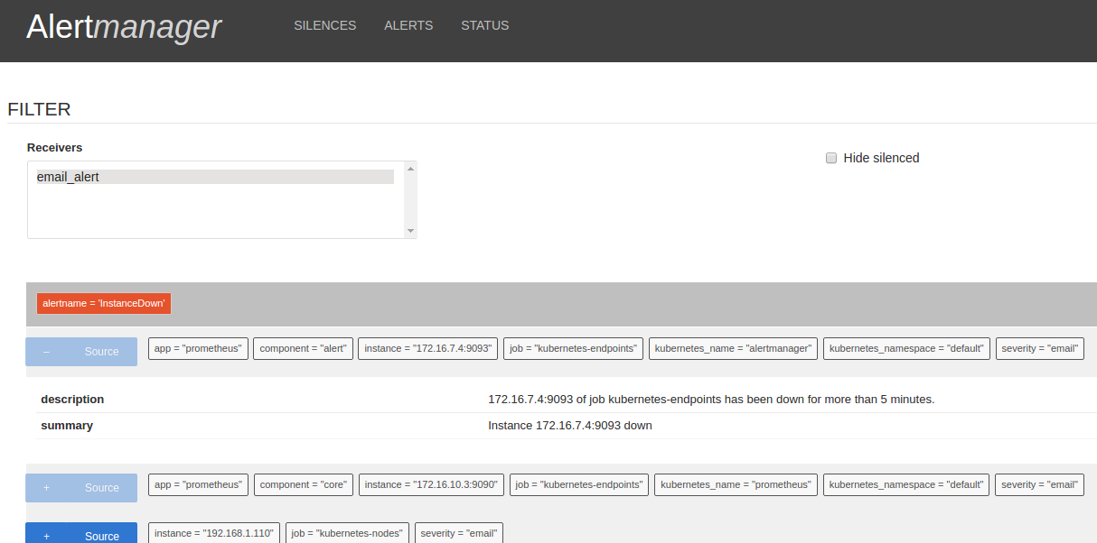
Task: Enable the Hide silenced checkbox
Action: point(831,158)
